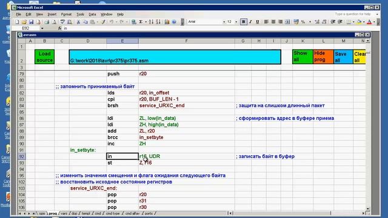Open the Tools menu

pos(80,15)
